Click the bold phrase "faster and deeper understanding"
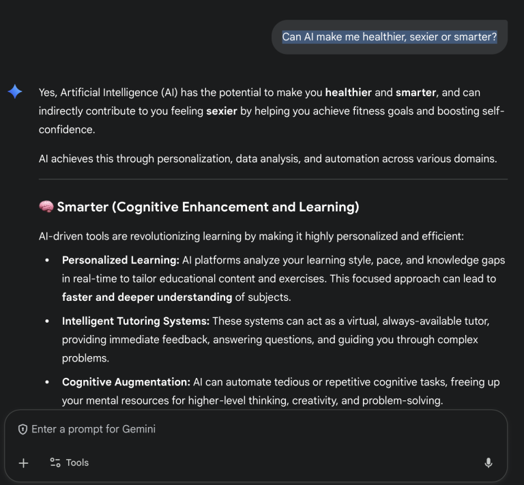The width and height of the screenshot is (524, 485). [x=147, y=297]
